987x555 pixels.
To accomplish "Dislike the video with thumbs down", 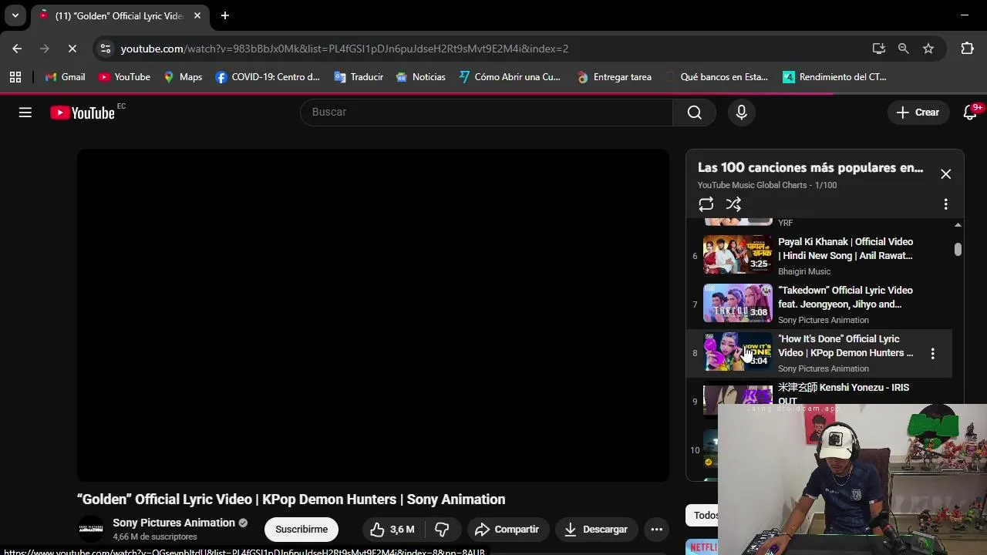I will tap(442, 530).
